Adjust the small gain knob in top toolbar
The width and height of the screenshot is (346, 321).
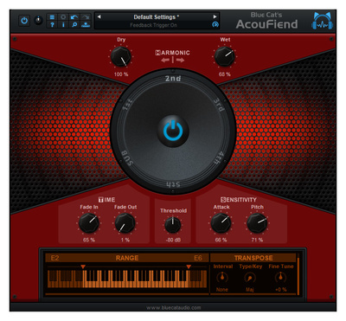pyautogui.click(x=38, y=21)
